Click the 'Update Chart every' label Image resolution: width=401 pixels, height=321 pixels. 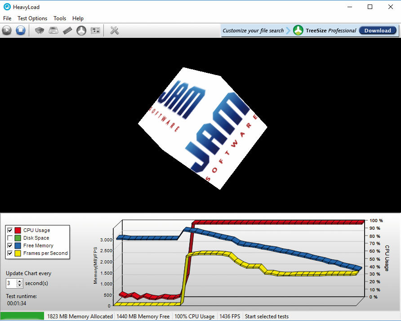point(29,273)
